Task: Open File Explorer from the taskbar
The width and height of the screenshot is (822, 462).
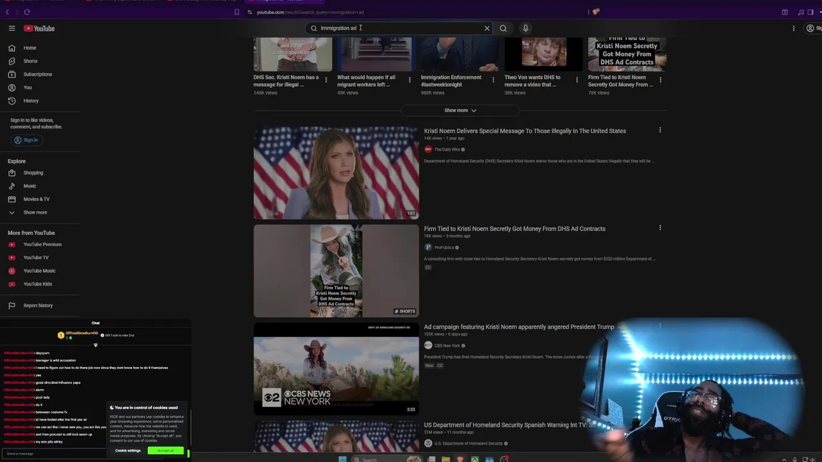Action: pyautogui.click(x=446, y=459)
